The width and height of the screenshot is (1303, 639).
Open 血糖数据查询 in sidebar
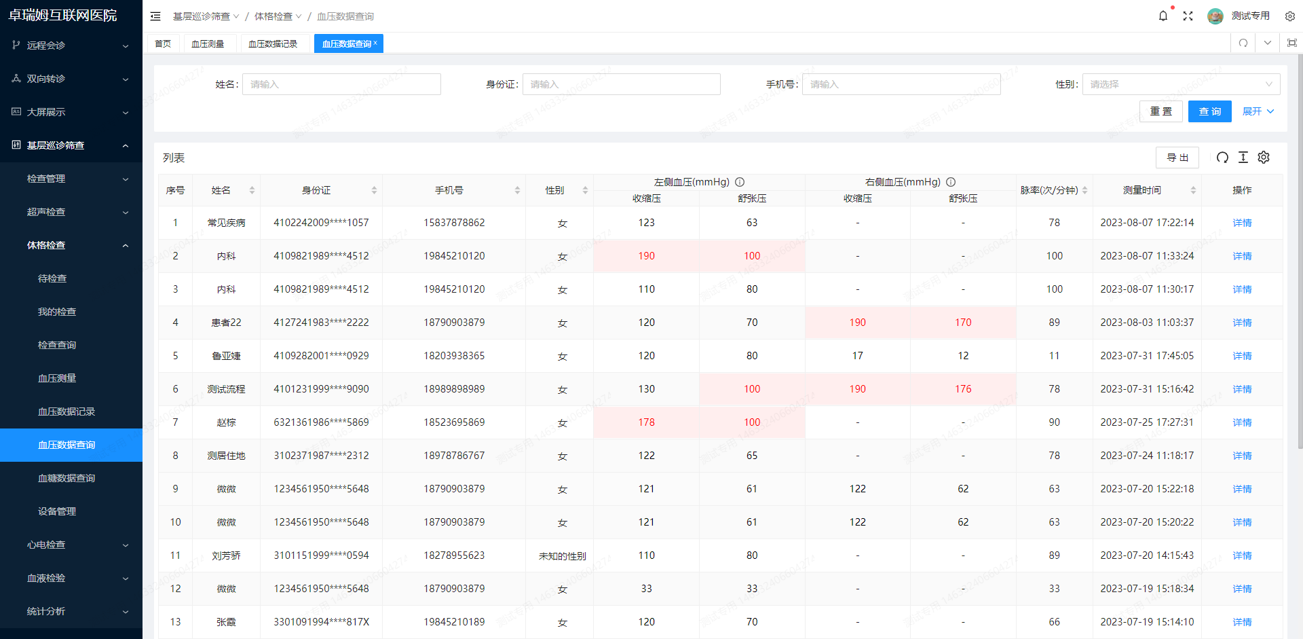(x=71, y=478)
